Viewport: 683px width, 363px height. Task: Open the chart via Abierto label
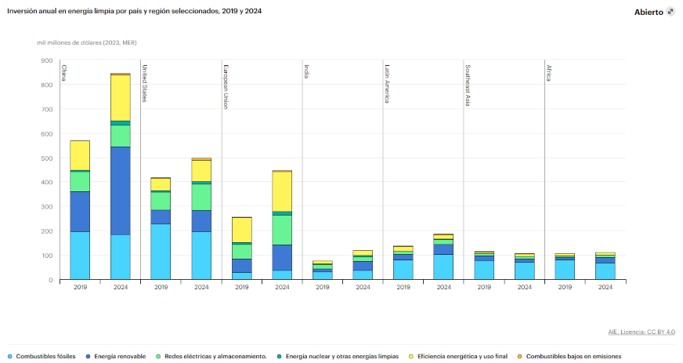[x=649, y=12]
